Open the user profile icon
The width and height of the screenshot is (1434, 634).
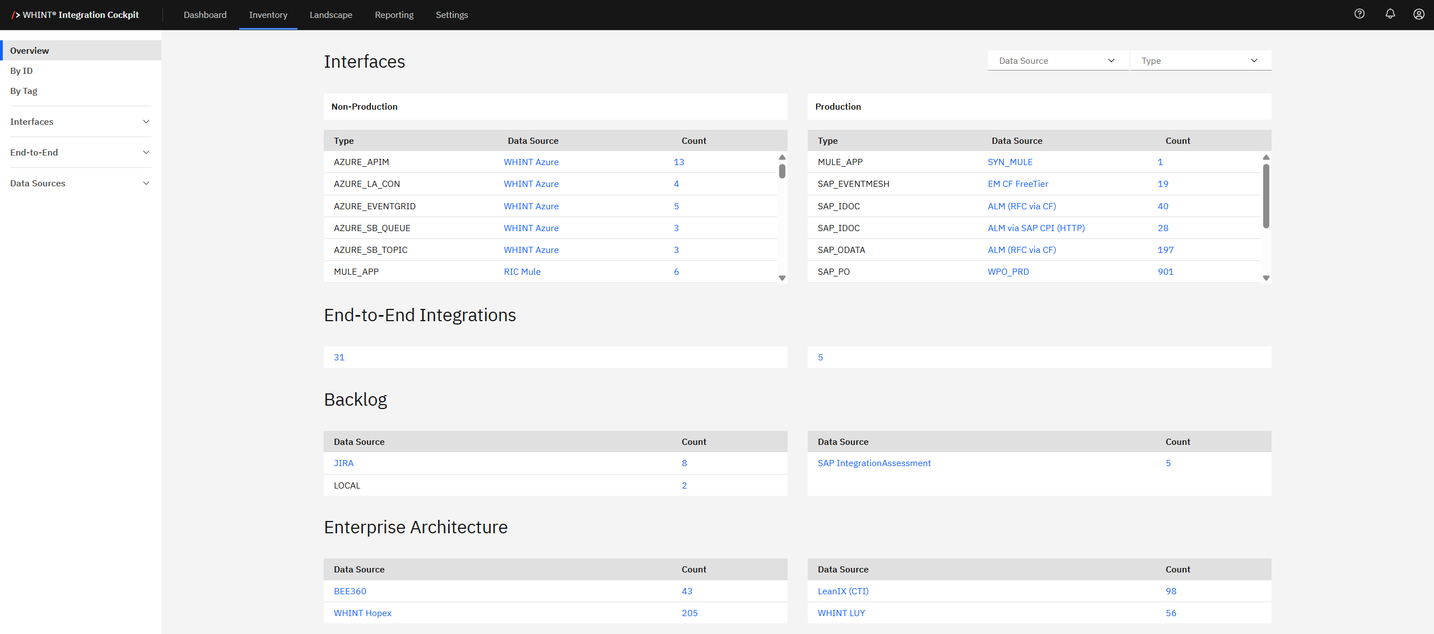pyautogui.click(x=1419, y=15)
